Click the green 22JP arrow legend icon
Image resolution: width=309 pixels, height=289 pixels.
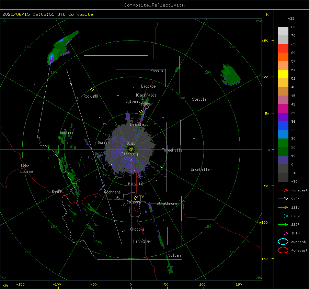pos(283,224)
